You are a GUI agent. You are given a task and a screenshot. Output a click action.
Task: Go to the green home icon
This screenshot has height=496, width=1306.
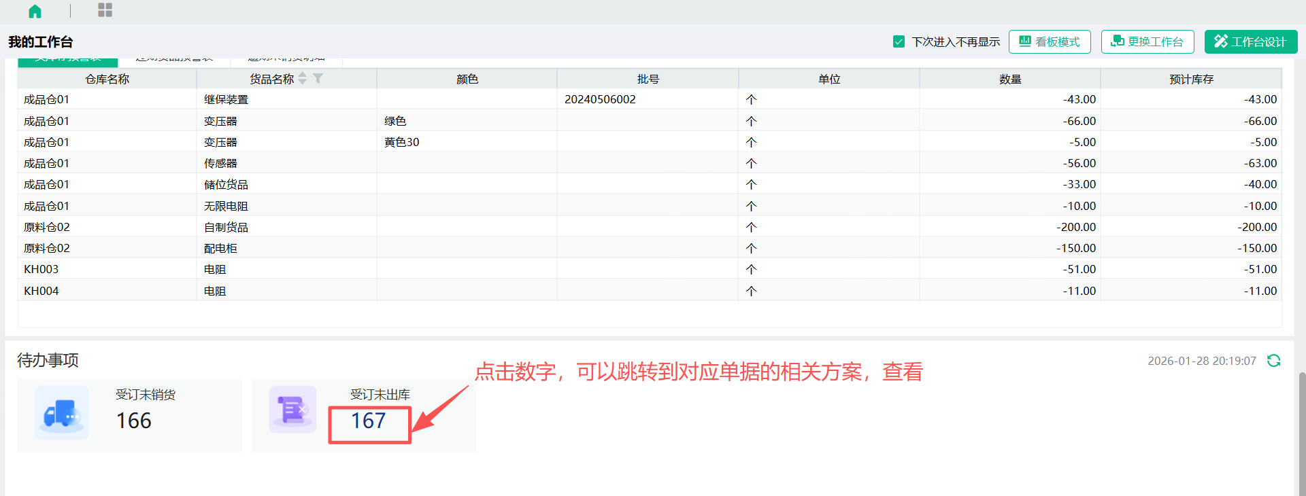click(35, 11)
